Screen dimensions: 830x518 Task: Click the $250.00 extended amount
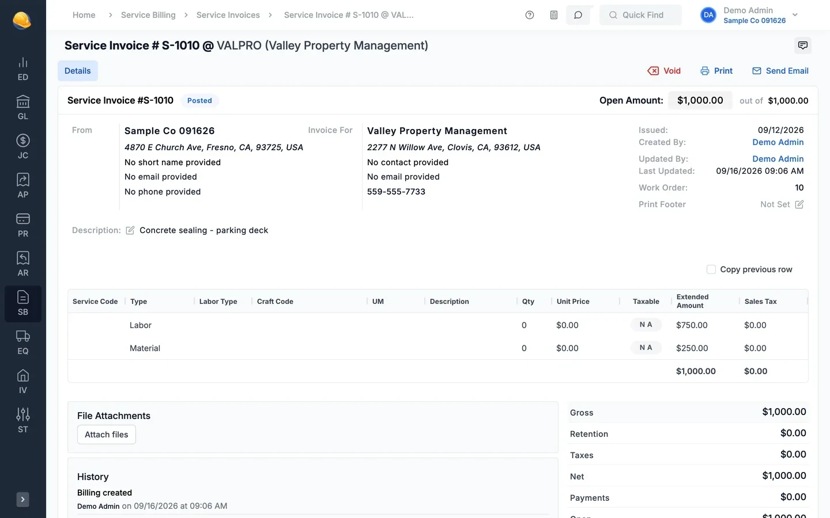point(692,348)
